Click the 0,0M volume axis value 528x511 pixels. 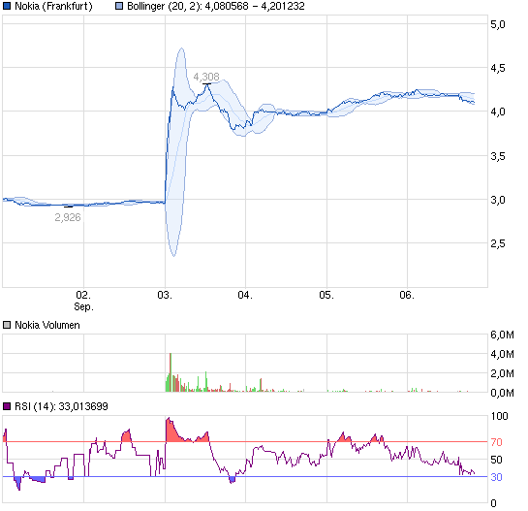(x=502, y=393)
